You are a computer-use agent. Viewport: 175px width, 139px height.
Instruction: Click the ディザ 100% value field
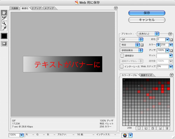(x=161, y=50)
